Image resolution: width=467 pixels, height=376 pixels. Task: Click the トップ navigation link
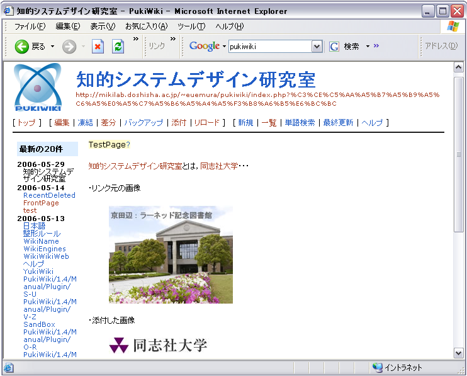pyautogui.click(x=26, y=122)
